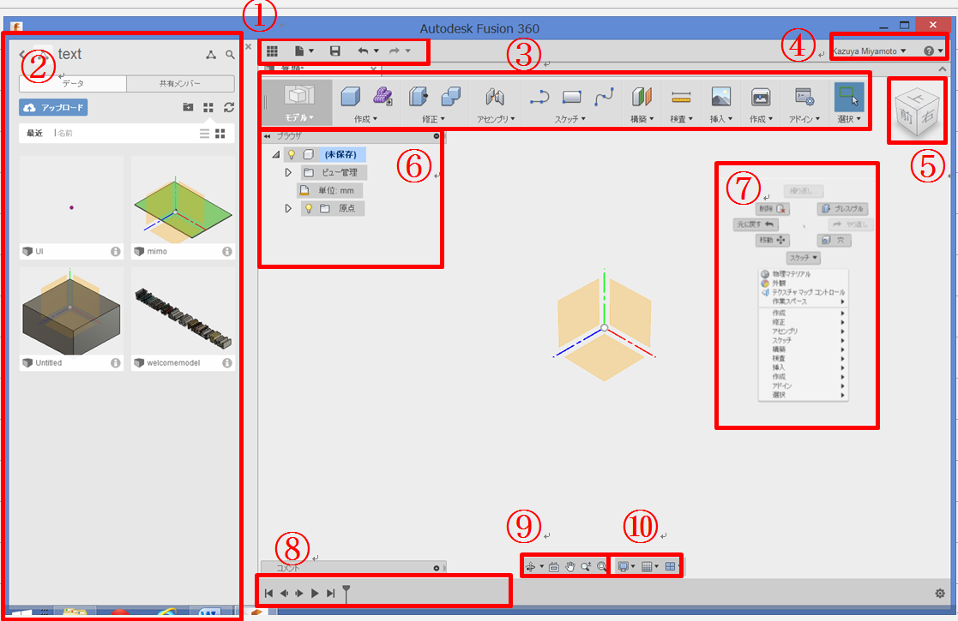Click the 穴 marking menu button
The image size is (958, 621).
[834, 241]
